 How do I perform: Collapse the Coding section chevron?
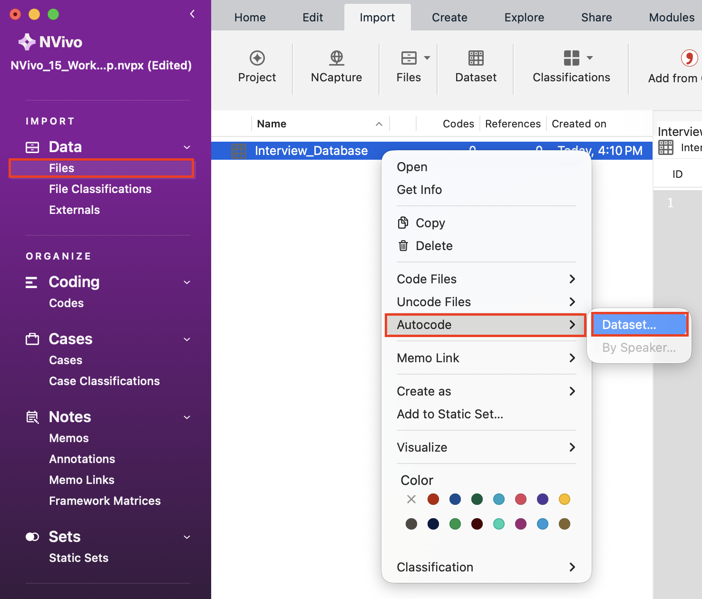(x=187, y=282)
